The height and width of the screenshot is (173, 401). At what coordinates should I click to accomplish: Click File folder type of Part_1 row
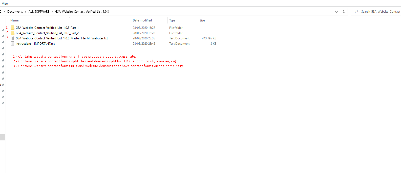point(176,28)
